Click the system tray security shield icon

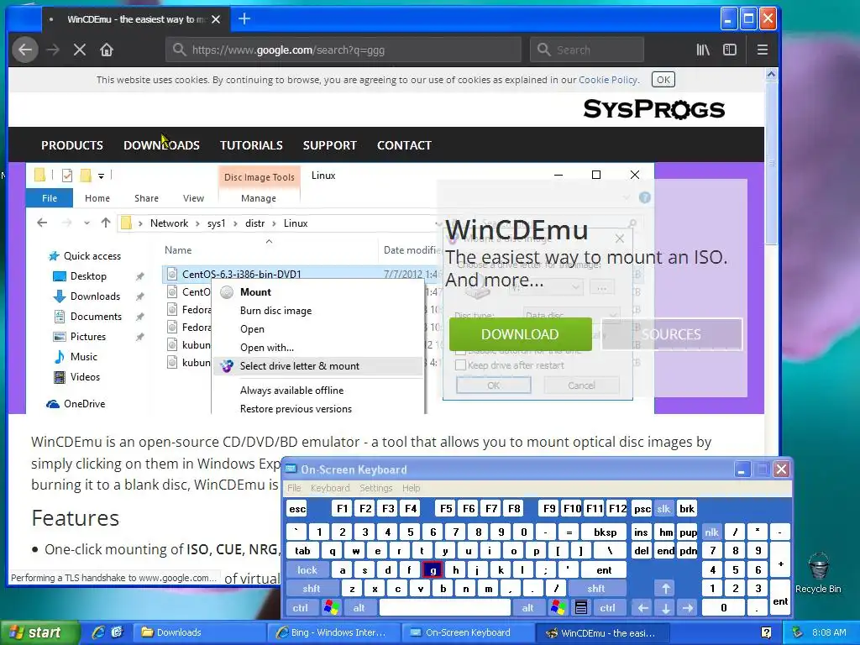point(798,633)
